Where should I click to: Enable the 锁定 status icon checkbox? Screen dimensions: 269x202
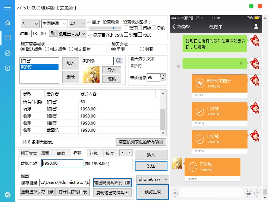126,35
